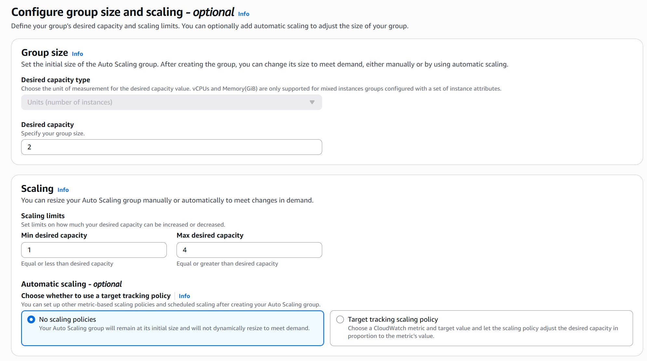Open Info link for target tracking policy

[184, 296]
